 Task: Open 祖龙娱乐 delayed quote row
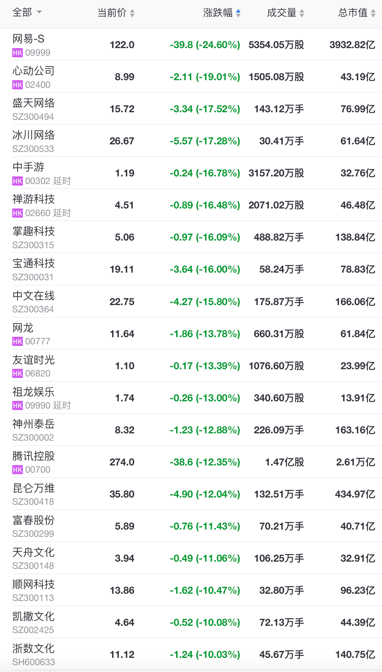[191, 398]
